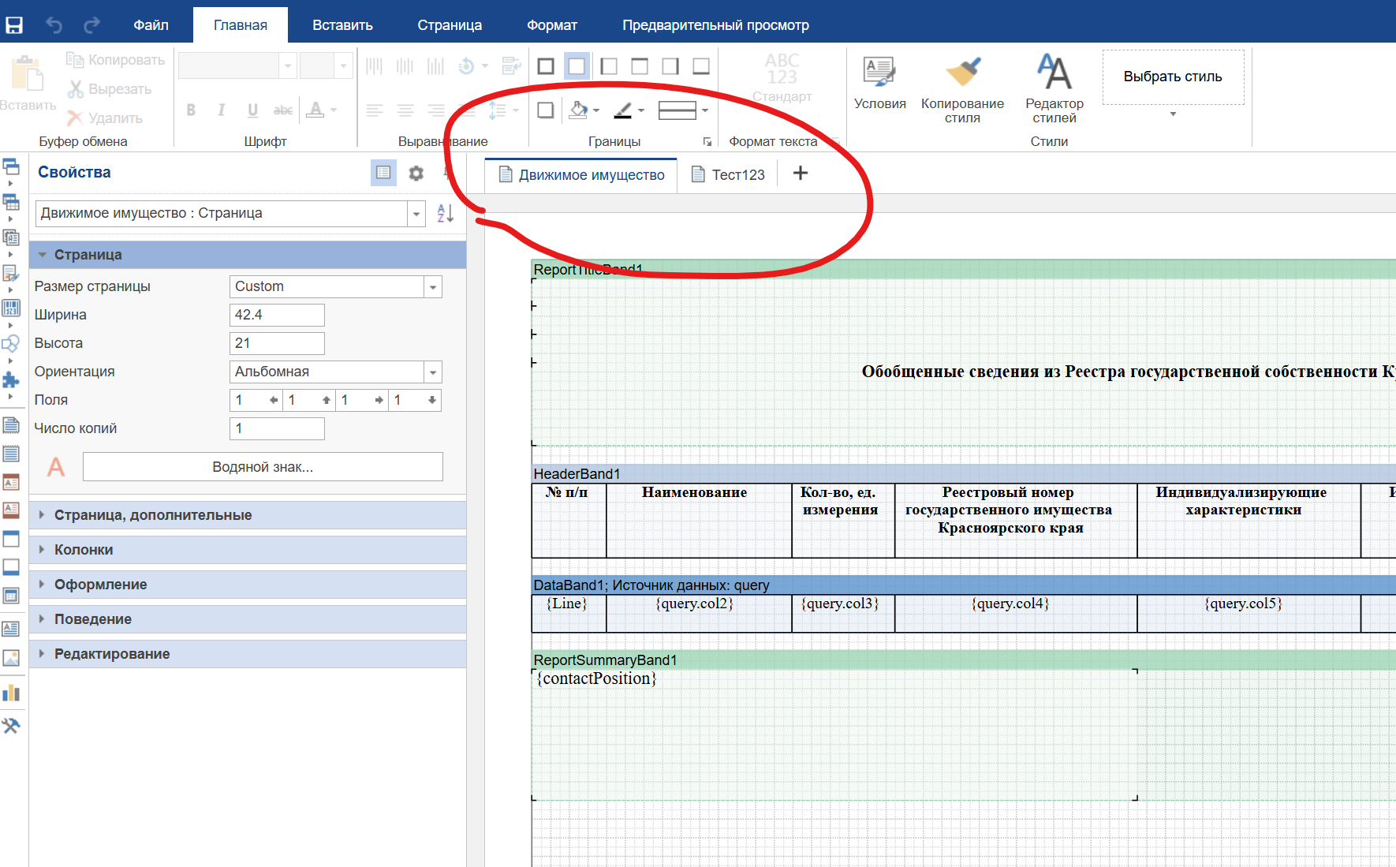
Task: Expand the Оформление properties group
Action: pyautogui.click(x=248, y=585)
